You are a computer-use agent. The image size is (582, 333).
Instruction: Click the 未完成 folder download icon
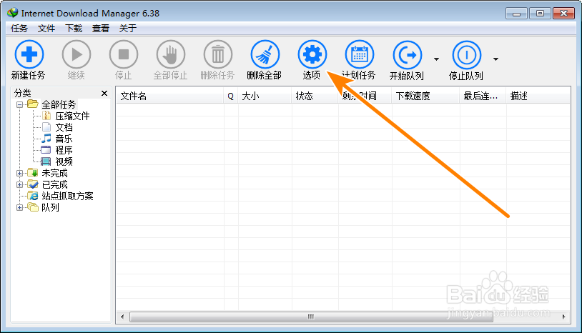tap(33, 173)
